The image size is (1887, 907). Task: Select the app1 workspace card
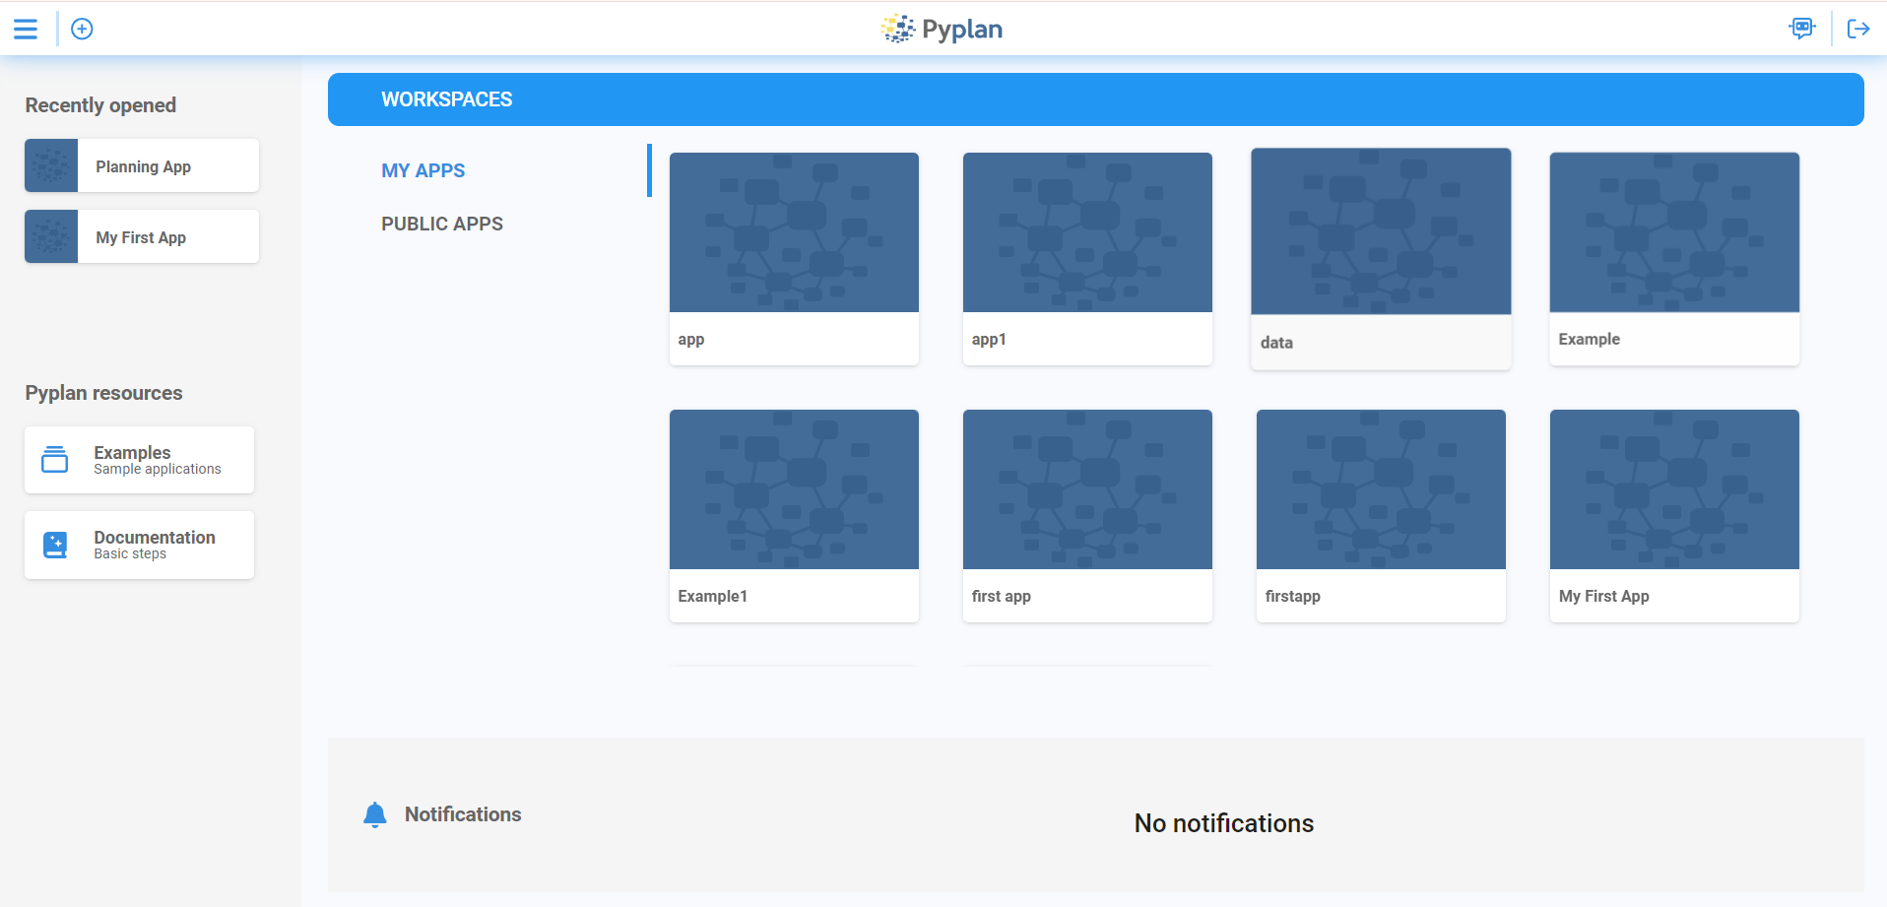pos(1086,258)
